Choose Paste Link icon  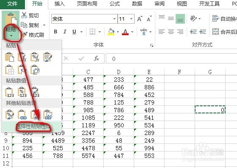tap(22, 115)
